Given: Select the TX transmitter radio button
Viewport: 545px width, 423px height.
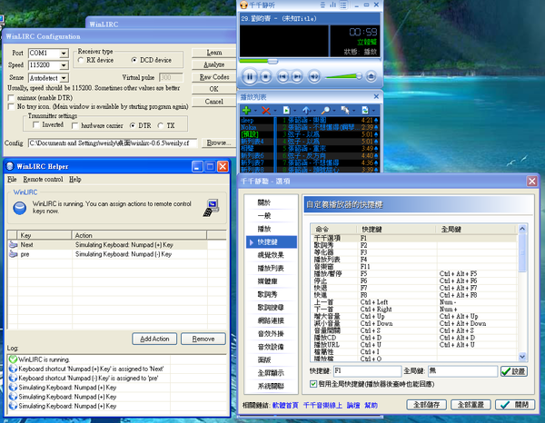Looking at the screenshot, I should click(x=160, y=125).
